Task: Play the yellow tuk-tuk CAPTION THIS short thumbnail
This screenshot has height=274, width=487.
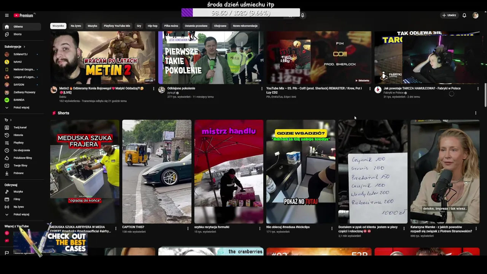Action: coord(157,172)
